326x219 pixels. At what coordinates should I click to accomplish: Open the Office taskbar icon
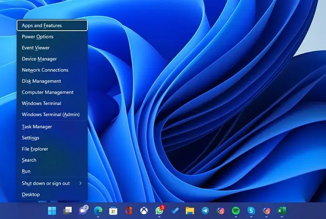click(129, 211)
